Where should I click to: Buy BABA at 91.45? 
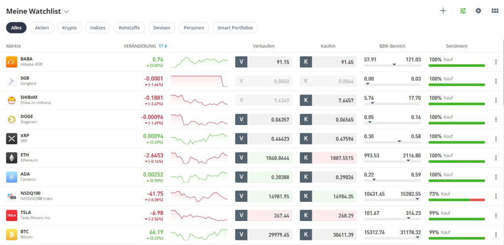click(x=328, y=62)
